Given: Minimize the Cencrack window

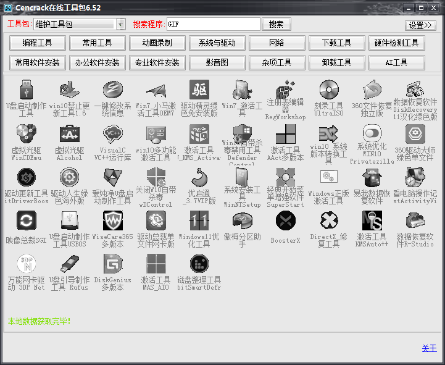Looking at the screenshot, I should pos(409,8).
